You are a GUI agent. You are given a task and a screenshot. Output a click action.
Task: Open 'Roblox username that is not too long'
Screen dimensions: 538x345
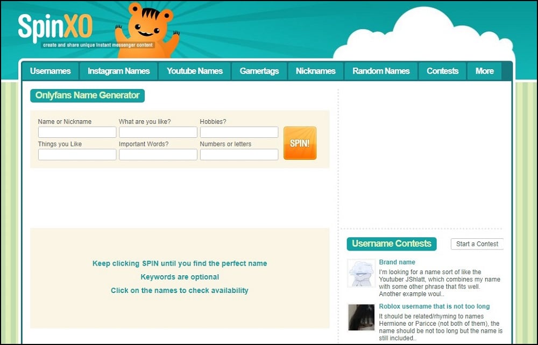(434, 306)
